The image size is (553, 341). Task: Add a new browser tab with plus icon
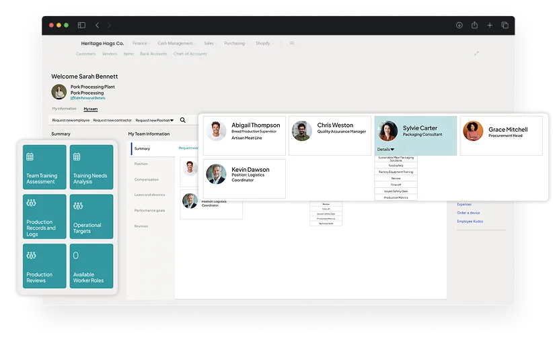pos(490,25)
